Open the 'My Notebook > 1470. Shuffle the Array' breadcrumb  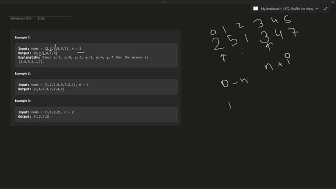(x=287, y=9)
